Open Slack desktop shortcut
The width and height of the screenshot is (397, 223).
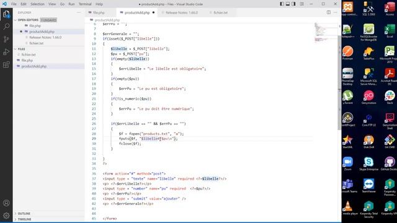[390, 97]
